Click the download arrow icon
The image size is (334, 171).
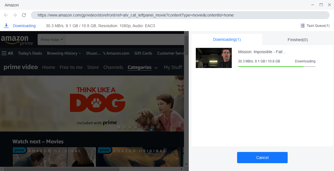(6, 26)
